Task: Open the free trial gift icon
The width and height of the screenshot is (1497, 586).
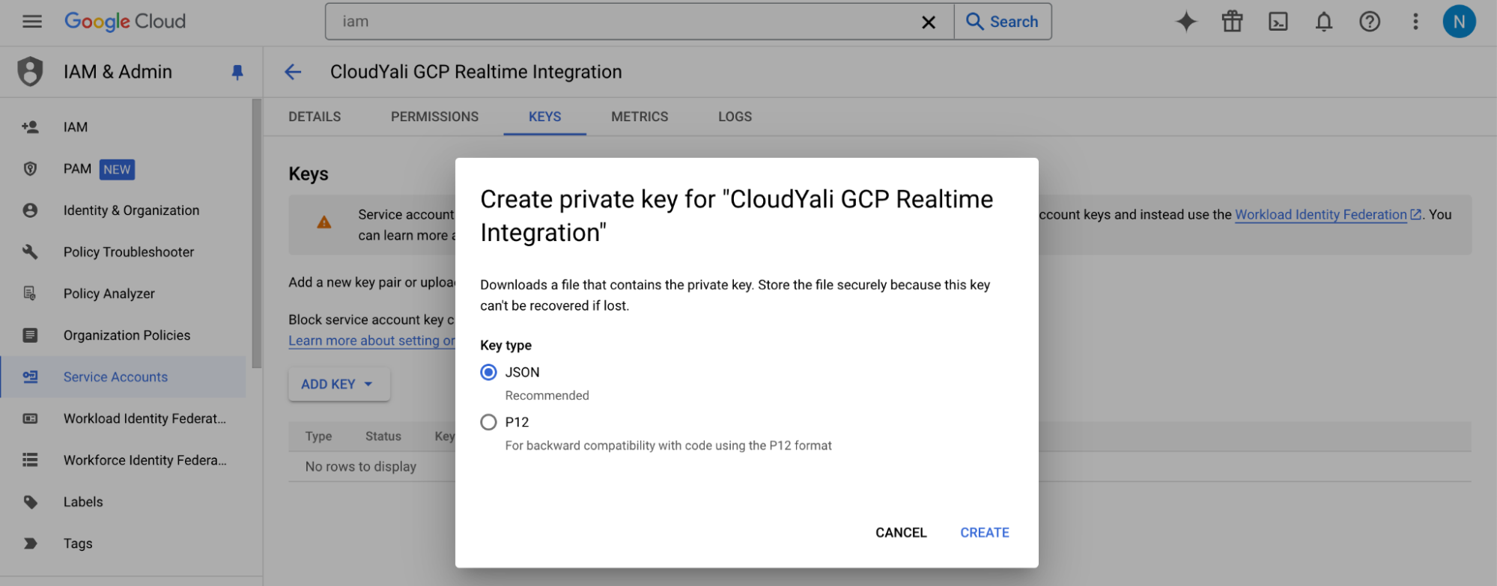Action: tap(1232, 22)
